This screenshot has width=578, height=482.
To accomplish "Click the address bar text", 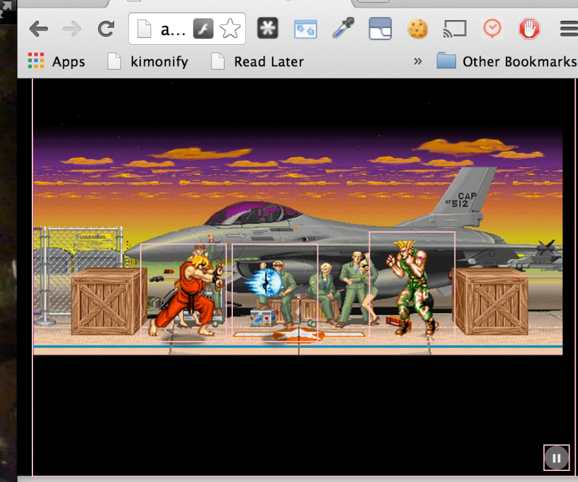I will coord(173,29).
